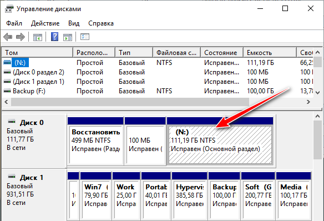Screen dimensions: 324x221
Task: Select the (N:) 111,19 ГБ NTFS partition block
Action: pos(220,141)
